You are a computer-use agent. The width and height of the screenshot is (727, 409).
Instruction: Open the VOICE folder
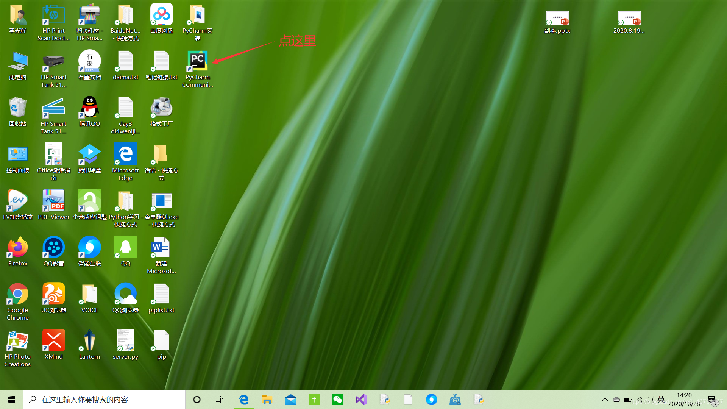pos(90,298)
